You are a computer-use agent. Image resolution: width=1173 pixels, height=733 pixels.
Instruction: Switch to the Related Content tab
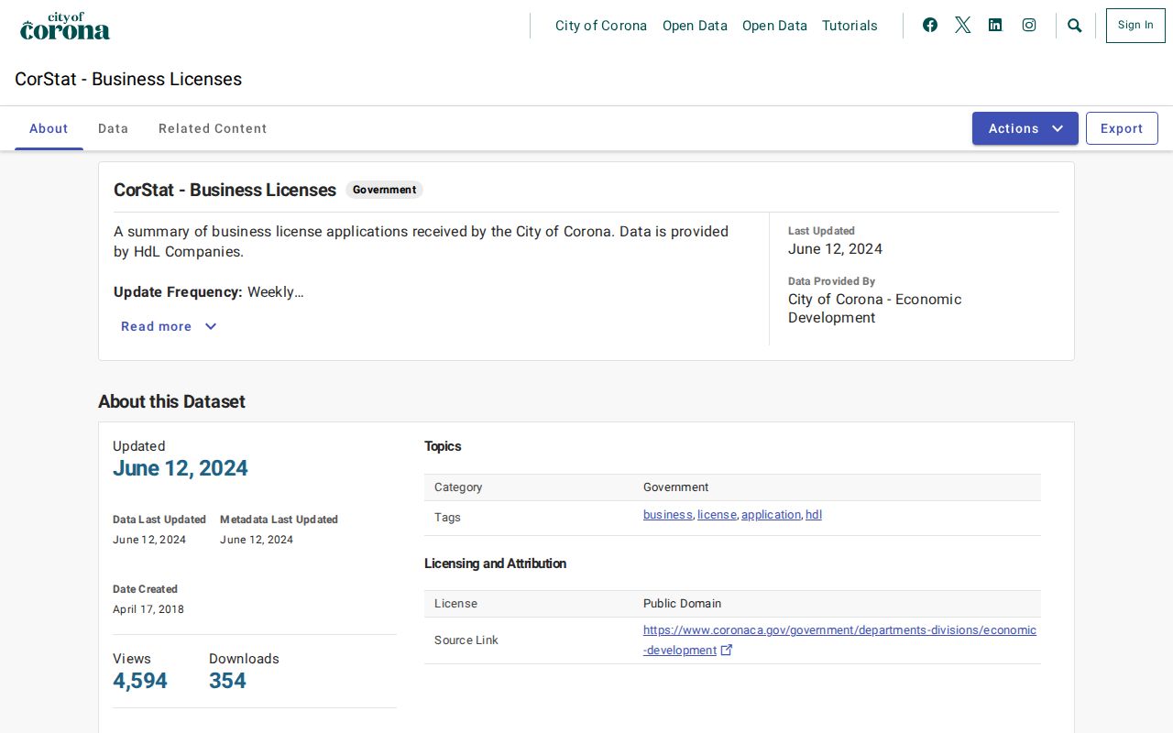coord(213,128)
